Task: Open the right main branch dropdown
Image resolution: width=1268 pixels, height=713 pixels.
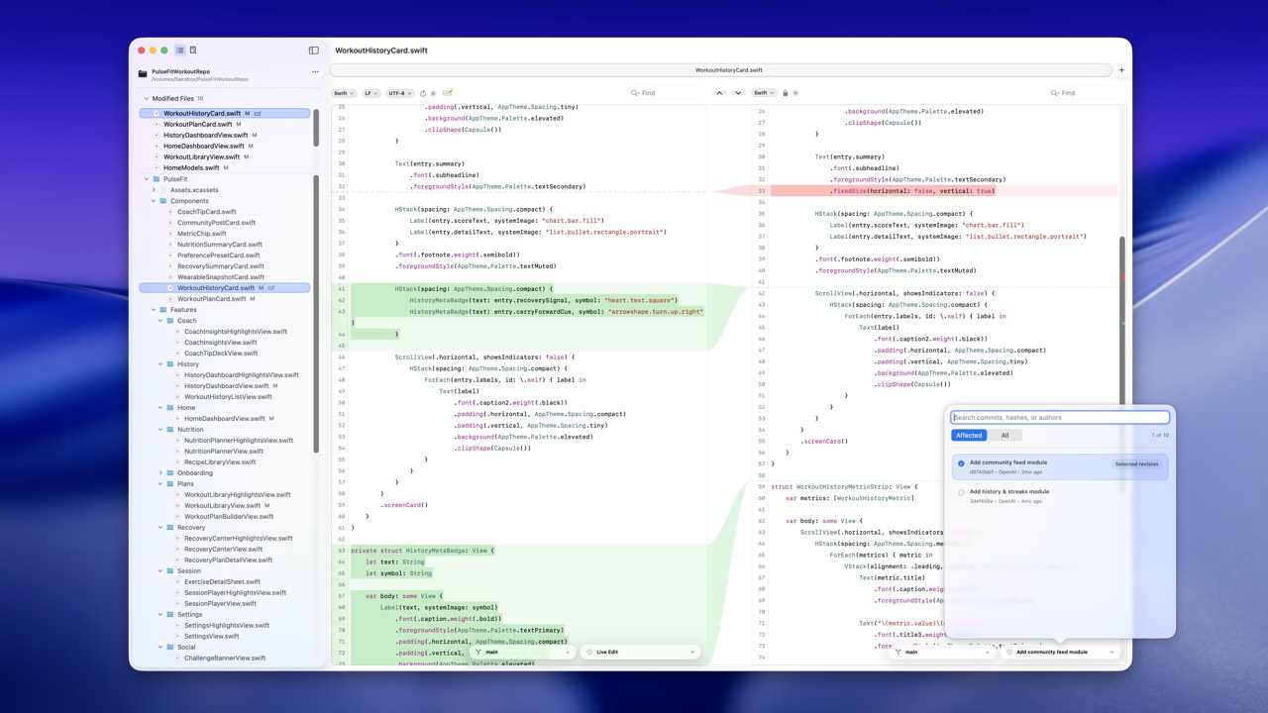Action: tap(942, 653)
